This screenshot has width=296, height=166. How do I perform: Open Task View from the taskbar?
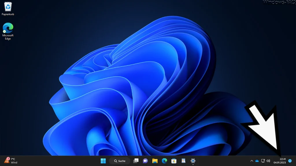pos(136,161)
